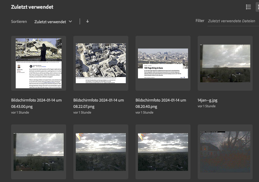This screenshot has height=182, width=259.
Task: Select filename Bildschirmfoto 2024-01-14 um 08.20.40.png
Action: [161, 103]
